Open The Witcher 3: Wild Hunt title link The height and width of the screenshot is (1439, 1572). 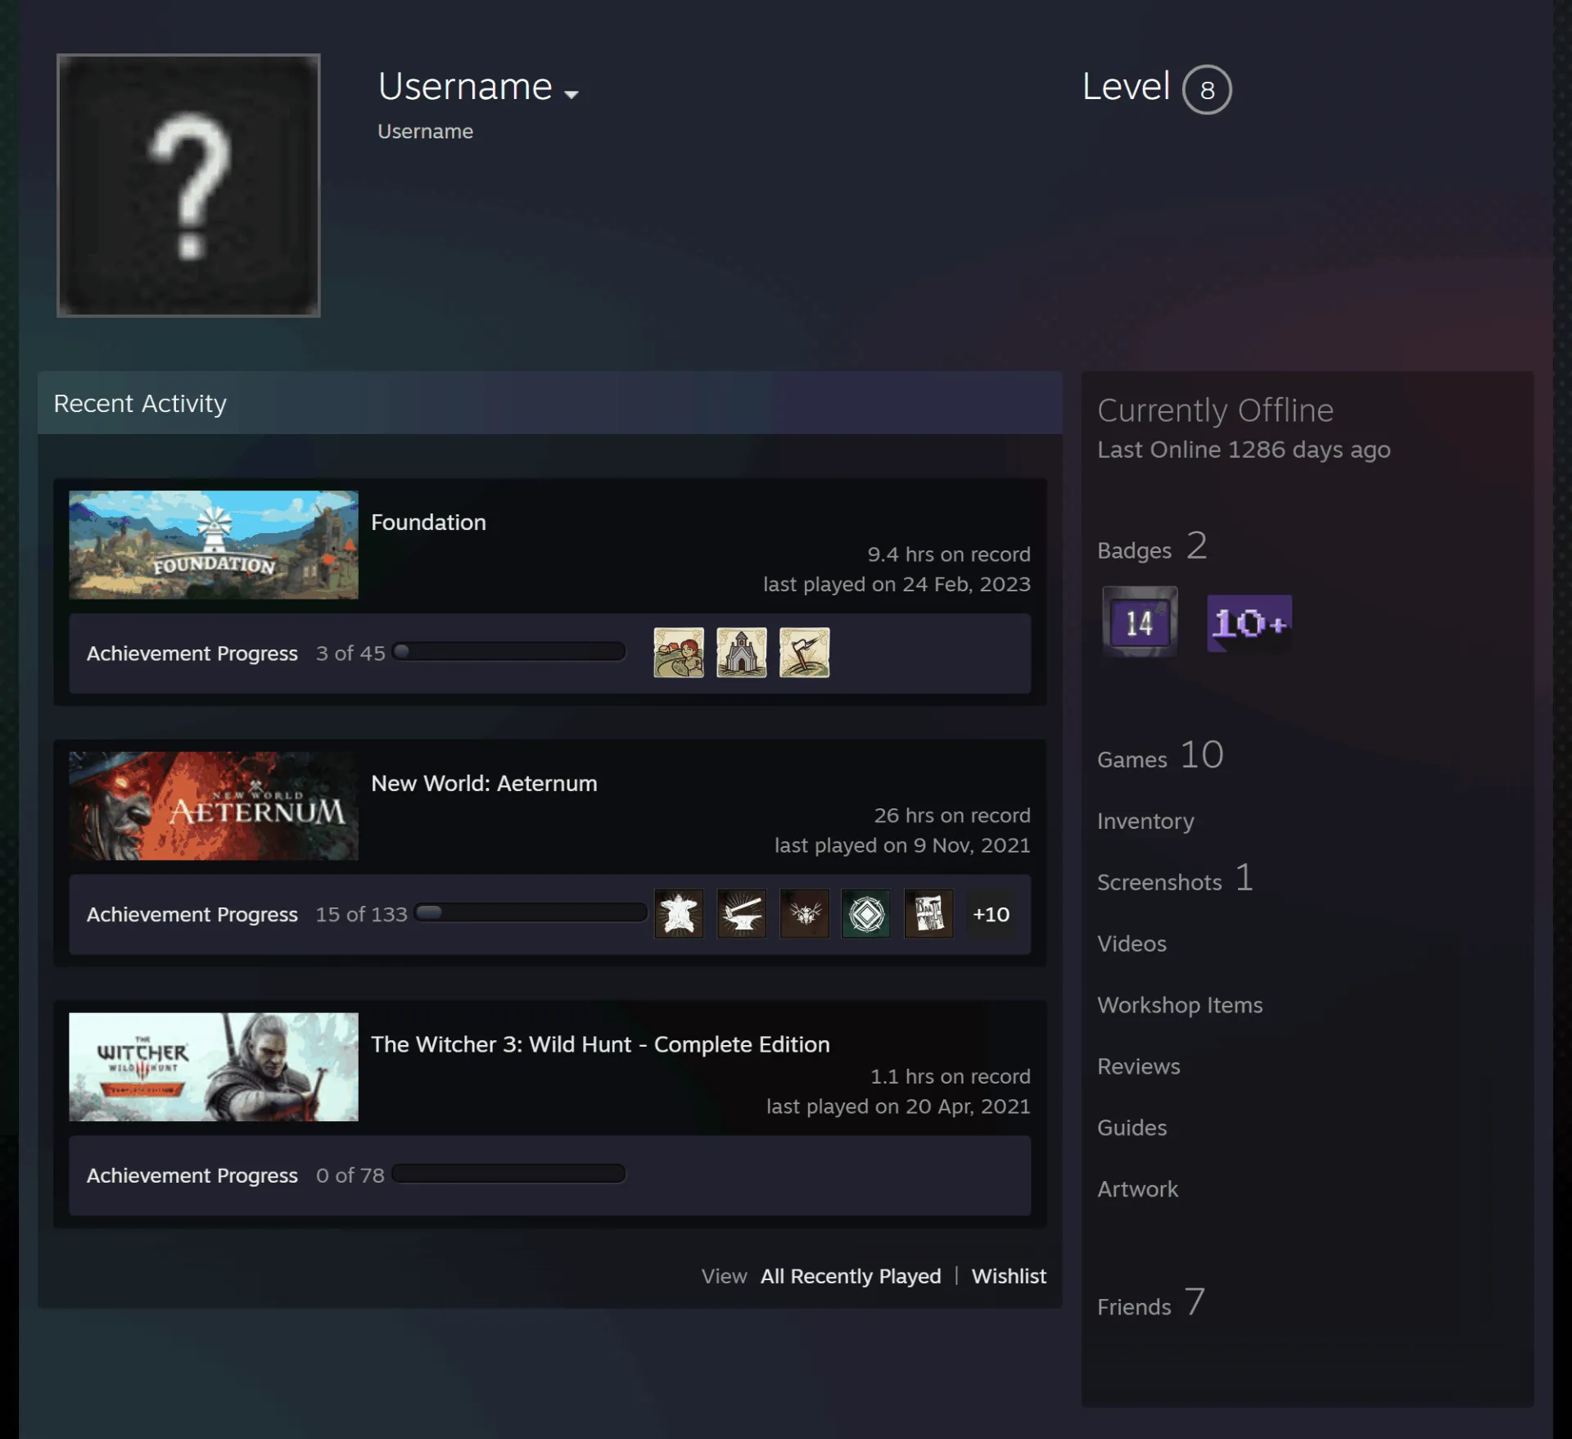[600, 1044]
